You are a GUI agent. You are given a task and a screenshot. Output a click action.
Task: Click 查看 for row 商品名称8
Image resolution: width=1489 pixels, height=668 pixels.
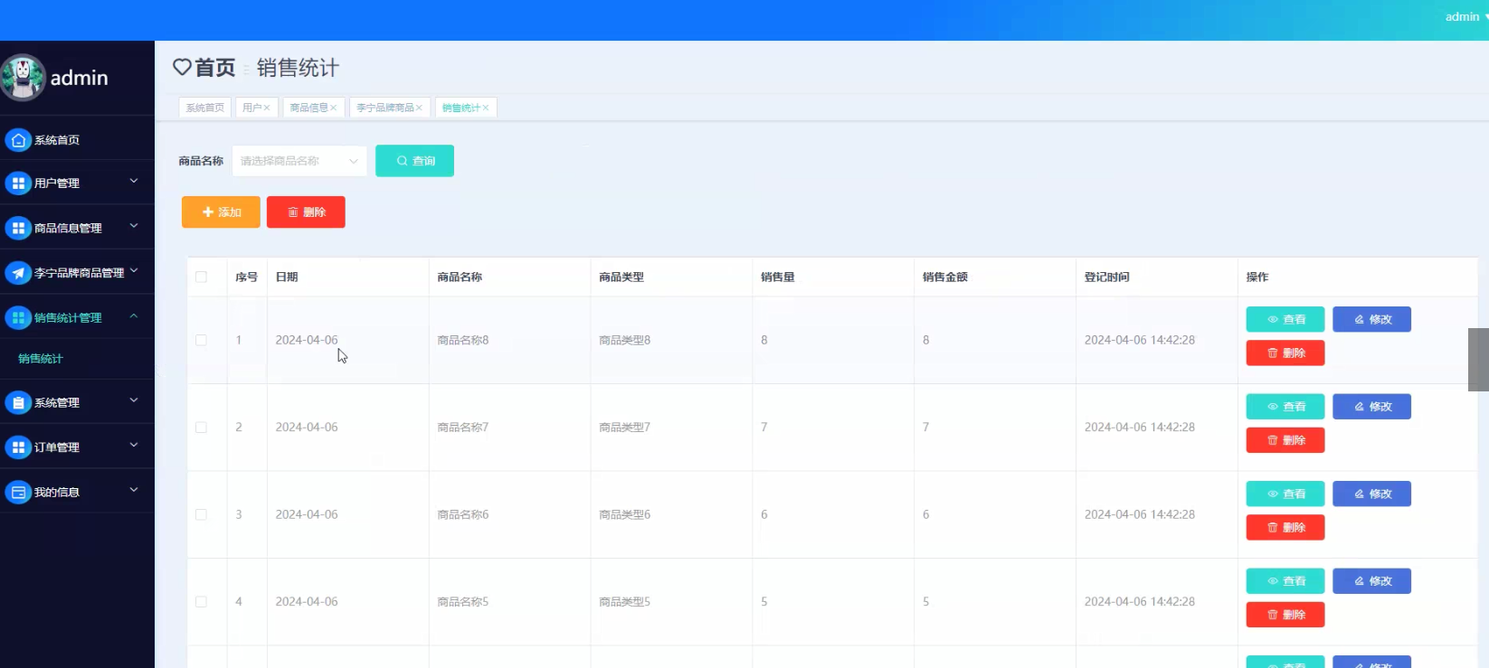(1285, 319)
